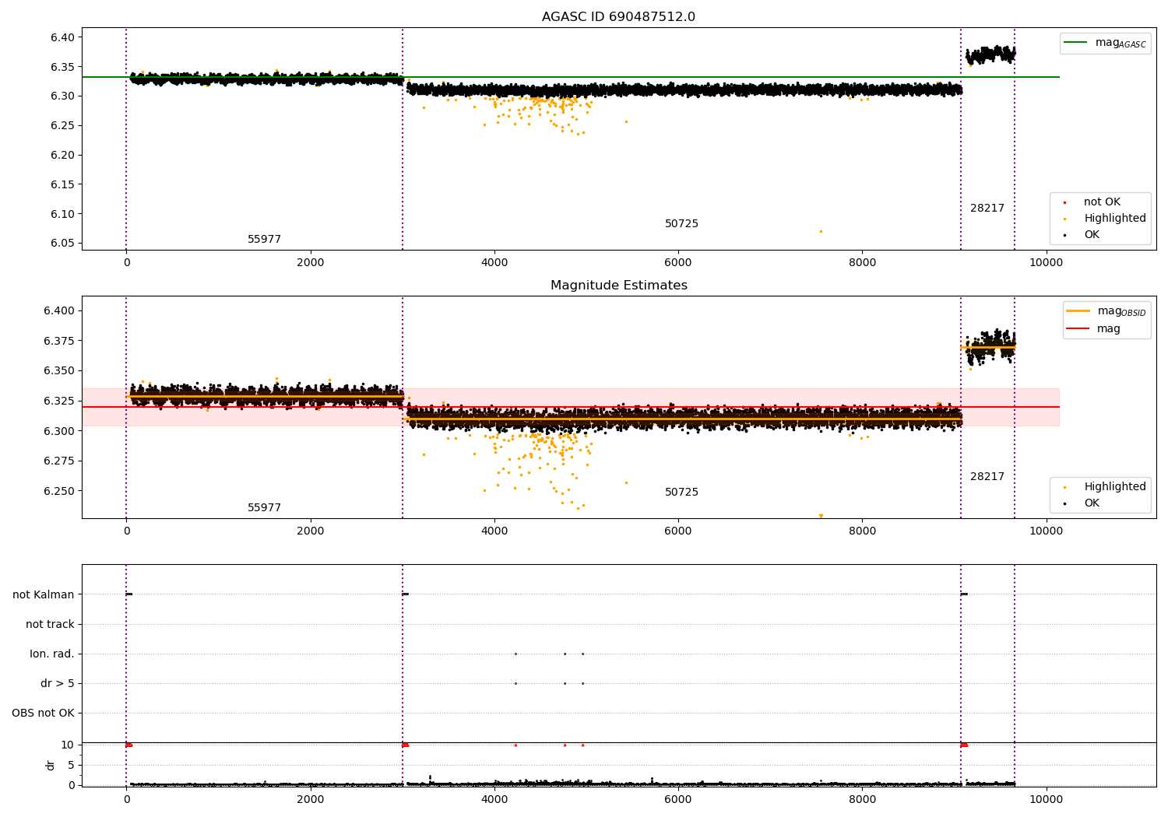Click "Highlighted" in the Magnitude Estimates legend

click(1115, 487)
